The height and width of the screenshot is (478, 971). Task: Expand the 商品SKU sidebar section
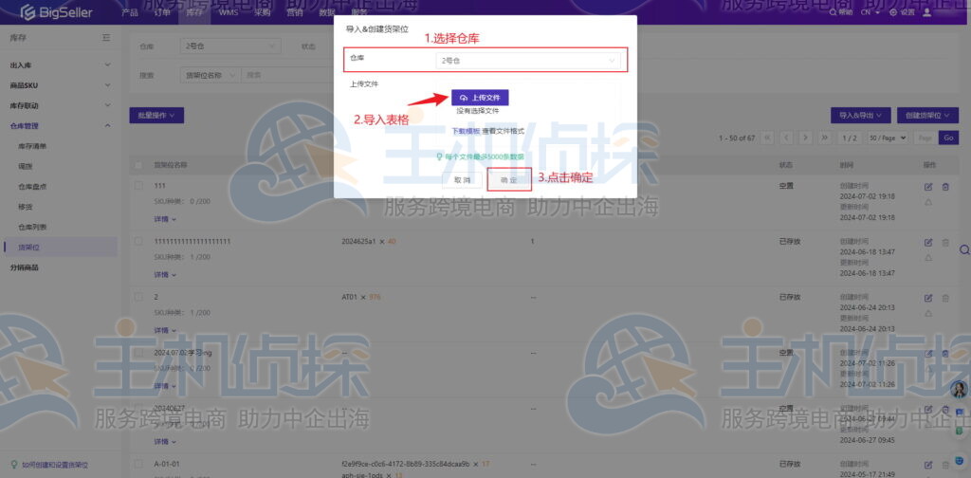pyautogui.click(x=60, y=85)
